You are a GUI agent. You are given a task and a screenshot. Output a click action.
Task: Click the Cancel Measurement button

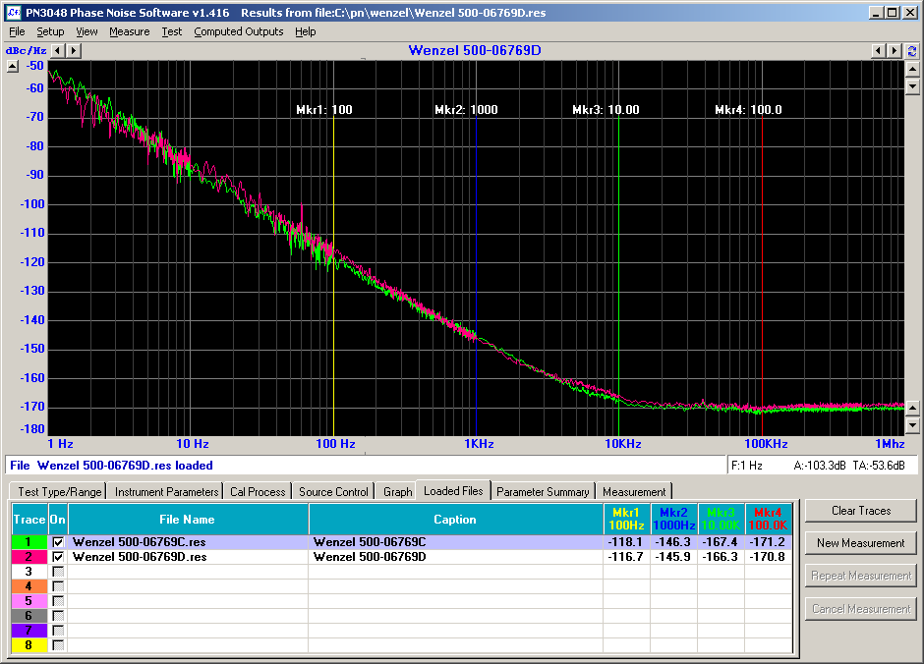tap(861, 609)
